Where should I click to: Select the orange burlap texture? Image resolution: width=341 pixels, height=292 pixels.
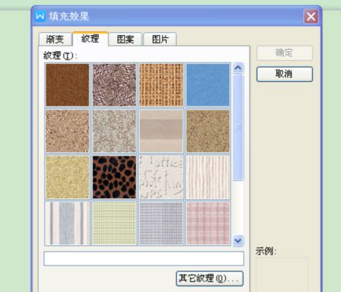161,85
